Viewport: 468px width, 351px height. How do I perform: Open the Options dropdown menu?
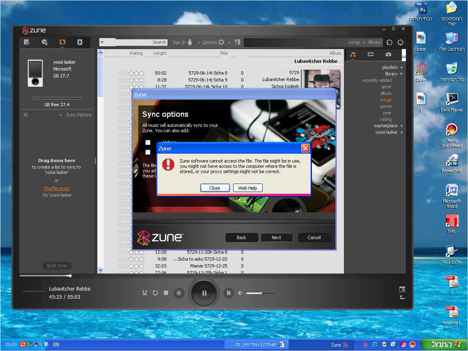pyautogui.click(x=210, y=42)
